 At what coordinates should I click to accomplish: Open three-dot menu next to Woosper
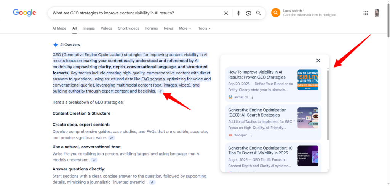(251, 135)
